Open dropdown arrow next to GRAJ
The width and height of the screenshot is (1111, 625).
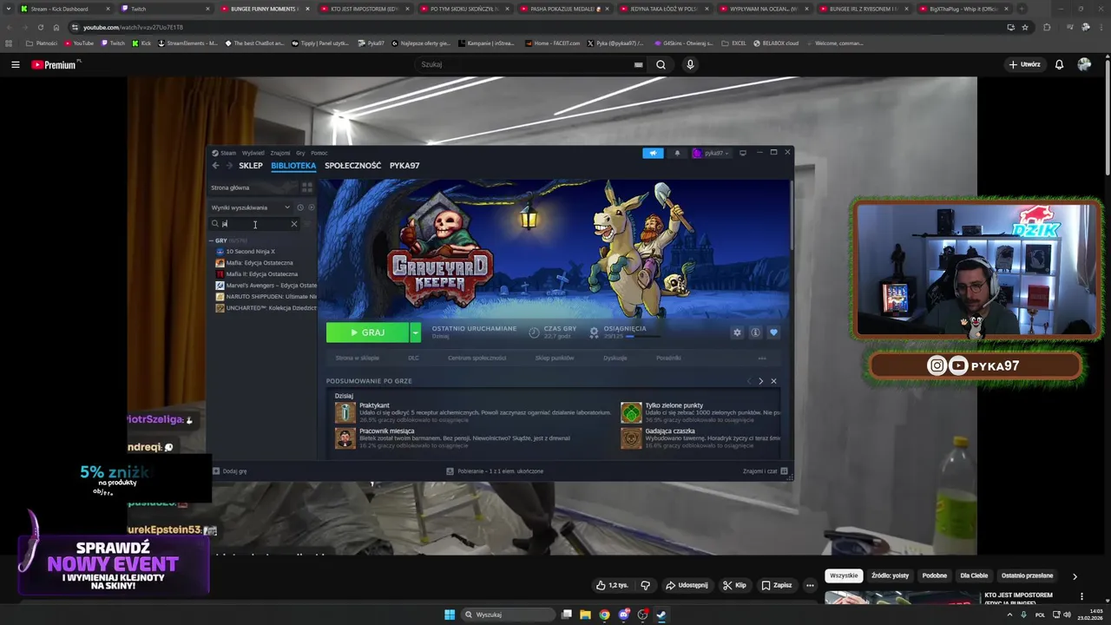[x=415, y=332]
